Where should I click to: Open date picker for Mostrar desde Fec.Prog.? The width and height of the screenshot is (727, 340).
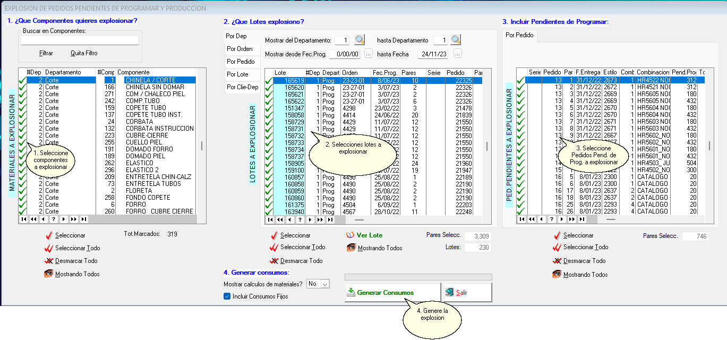(369, 54)
